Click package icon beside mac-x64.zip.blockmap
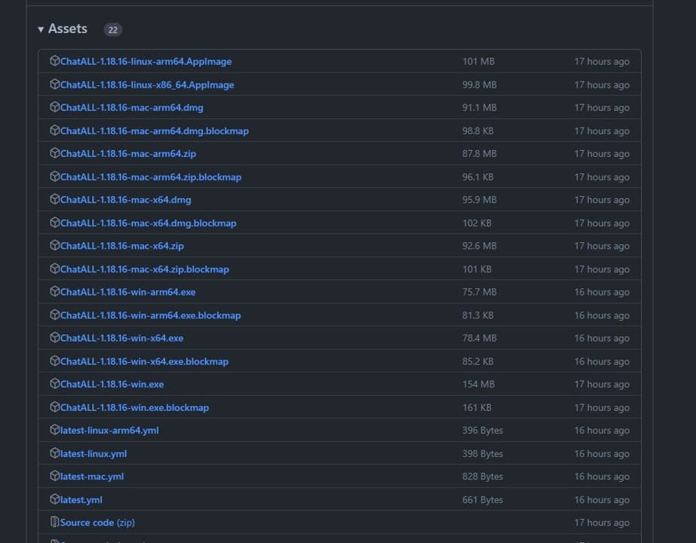 (x=54, y=268)
